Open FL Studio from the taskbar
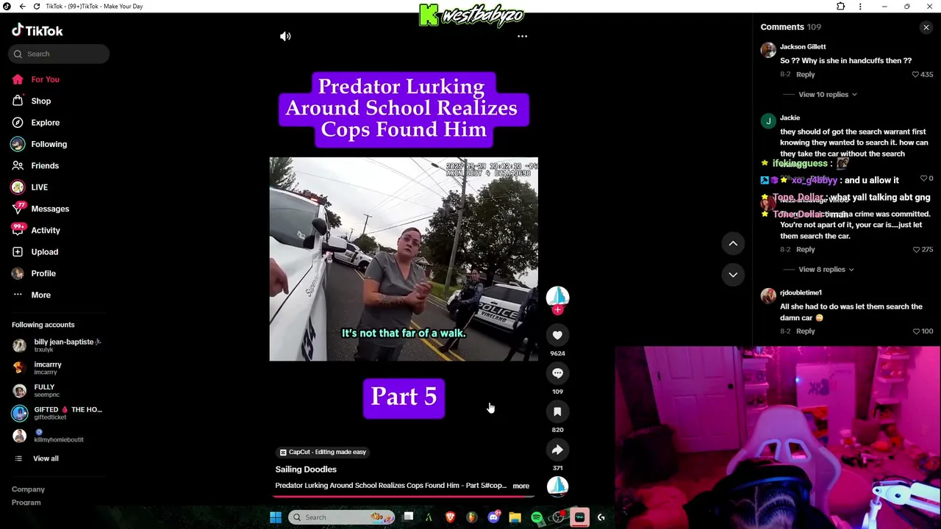The image size is (941, 529). click(471, 517)
